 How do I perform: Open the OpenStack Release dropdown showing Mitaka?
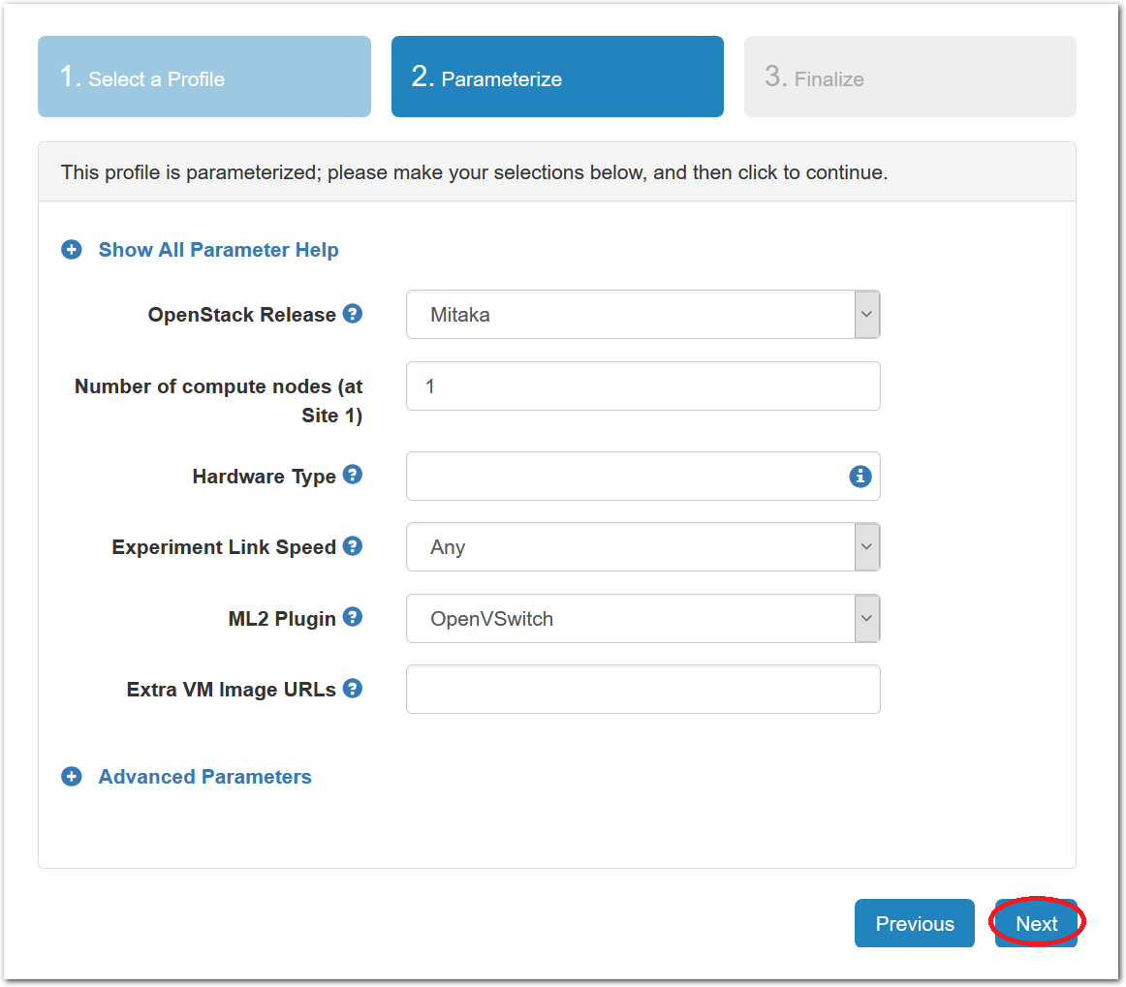tap(642, 315)
